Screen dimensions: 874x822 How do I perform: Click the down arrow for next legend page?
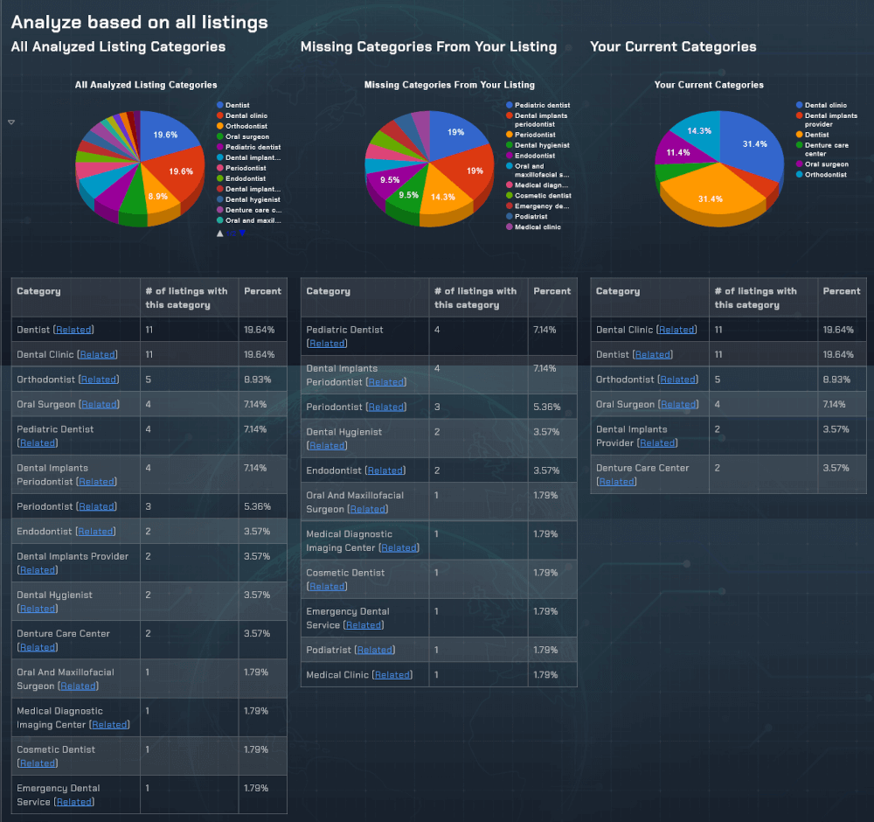(x=242, y=233)
